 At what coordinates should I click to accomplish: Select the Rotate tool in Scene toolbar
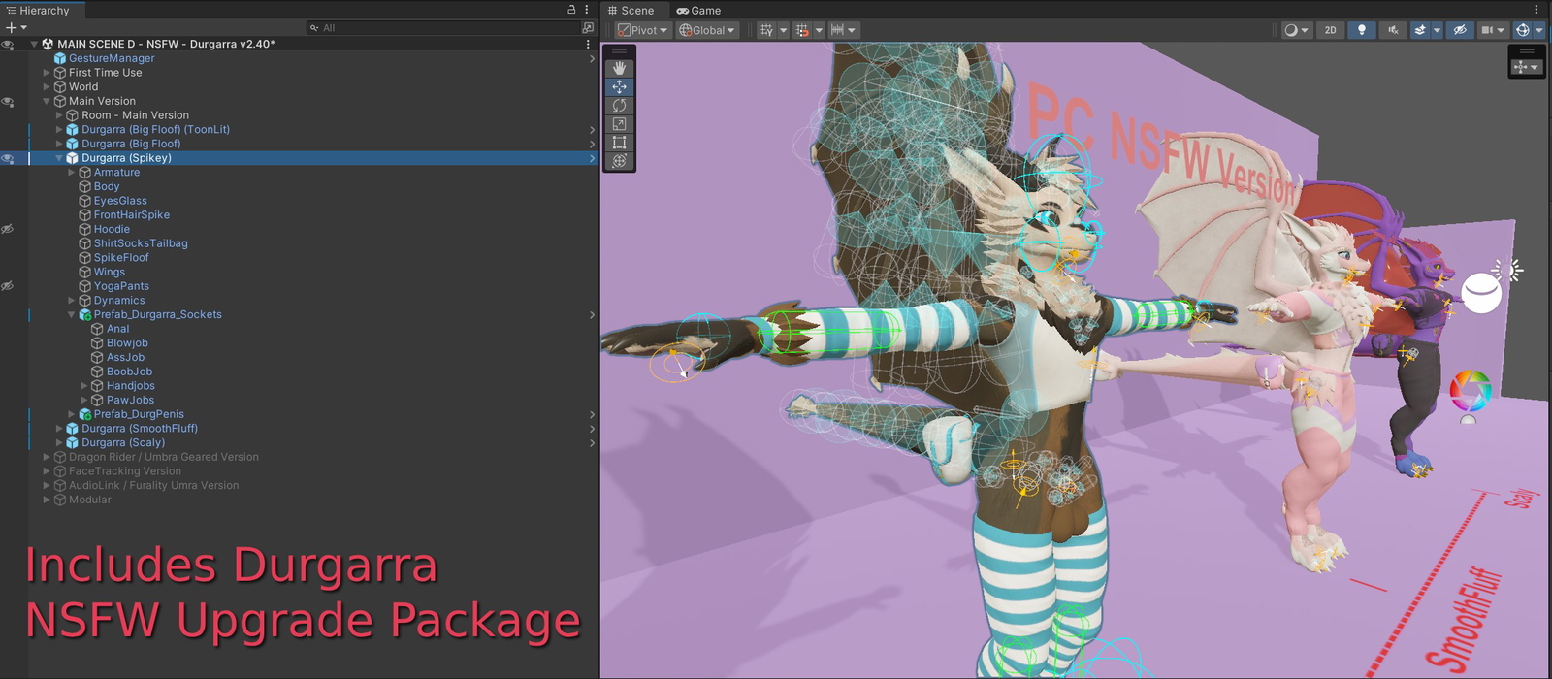click(x=619, y=105)
